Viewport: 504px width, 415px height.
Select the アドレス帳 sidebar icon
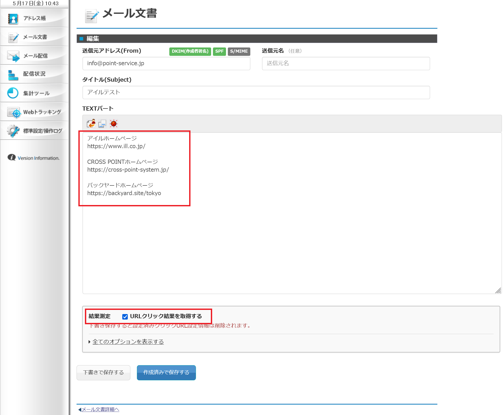pyautogui.click(x=13, y=18)
